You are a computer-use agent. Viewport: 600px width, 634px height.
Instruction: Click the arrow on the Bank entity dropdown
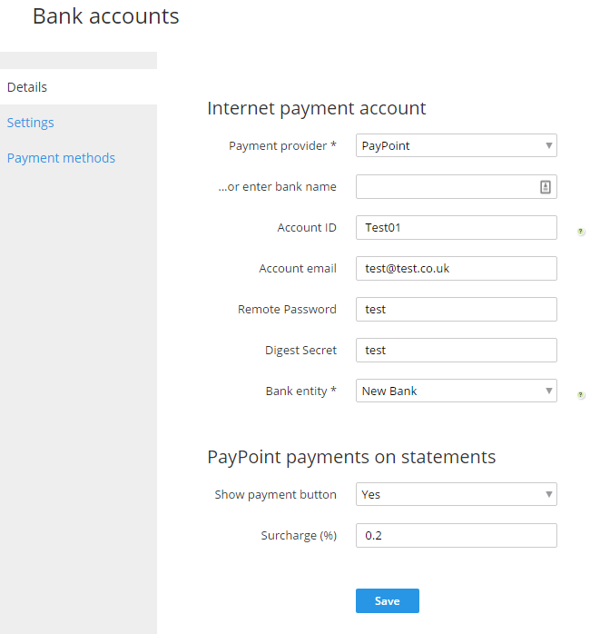tap(548, 391)
